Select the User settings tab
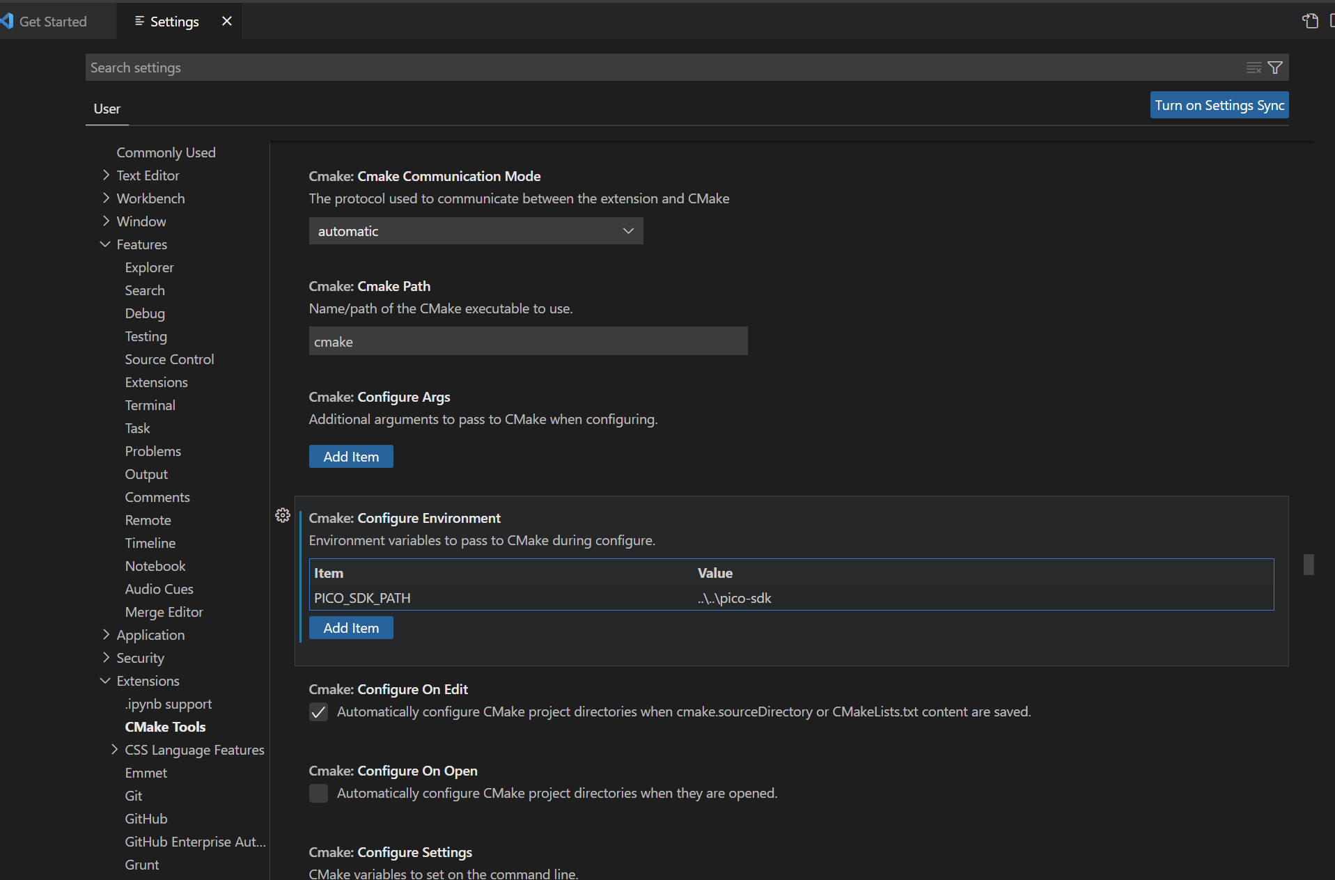The image size is (1335, 880). (x=107, y=109)
